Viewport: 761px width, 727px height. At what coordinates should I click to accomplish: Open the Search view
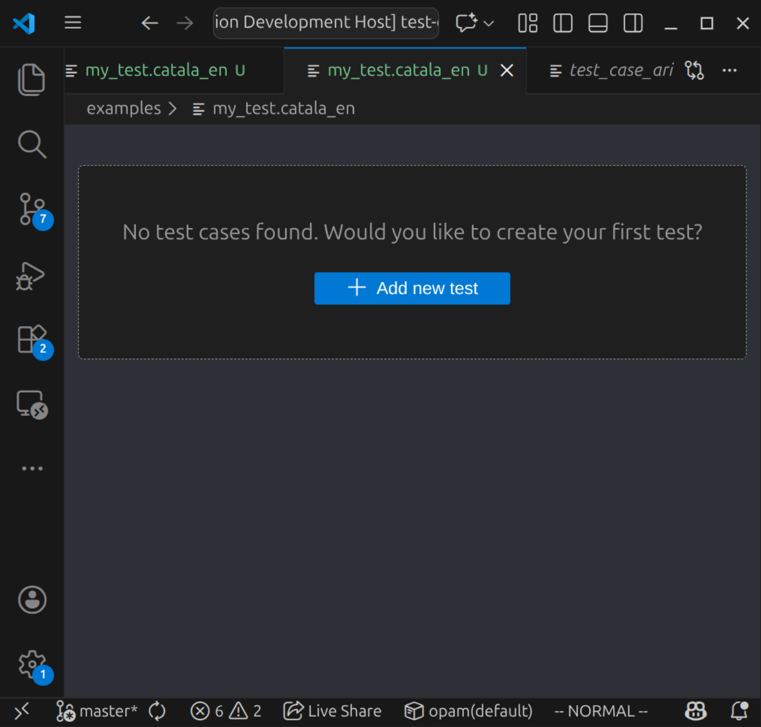point(32,145)
